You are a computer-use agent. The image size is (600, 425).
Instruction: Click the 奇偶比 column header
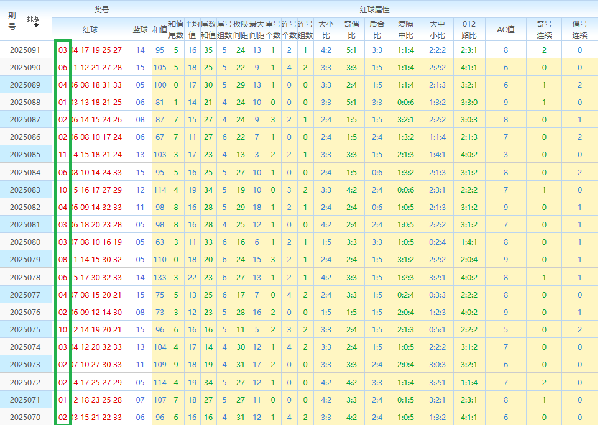click(x=351, y=29)
